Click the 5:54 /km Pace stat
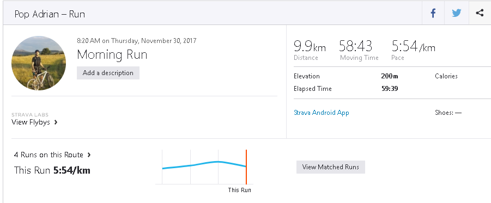 (413, 50)
